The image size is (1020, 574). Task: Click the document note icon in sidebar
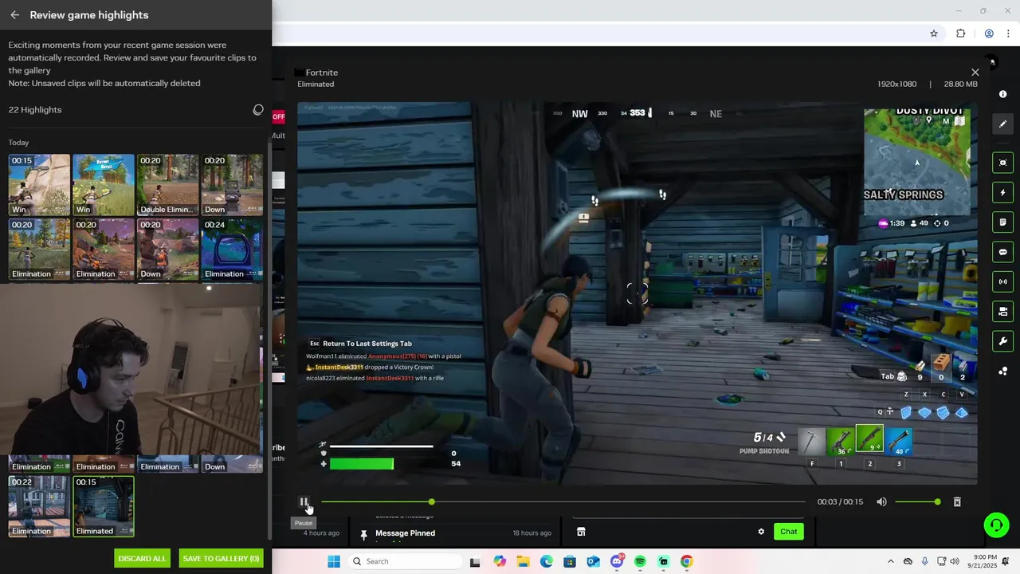pyautogui.click(x=1002, y=222)
